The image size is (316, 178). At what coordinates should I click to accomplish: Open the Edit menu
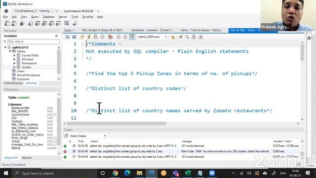pyautogui.click(x=14, y=17)
